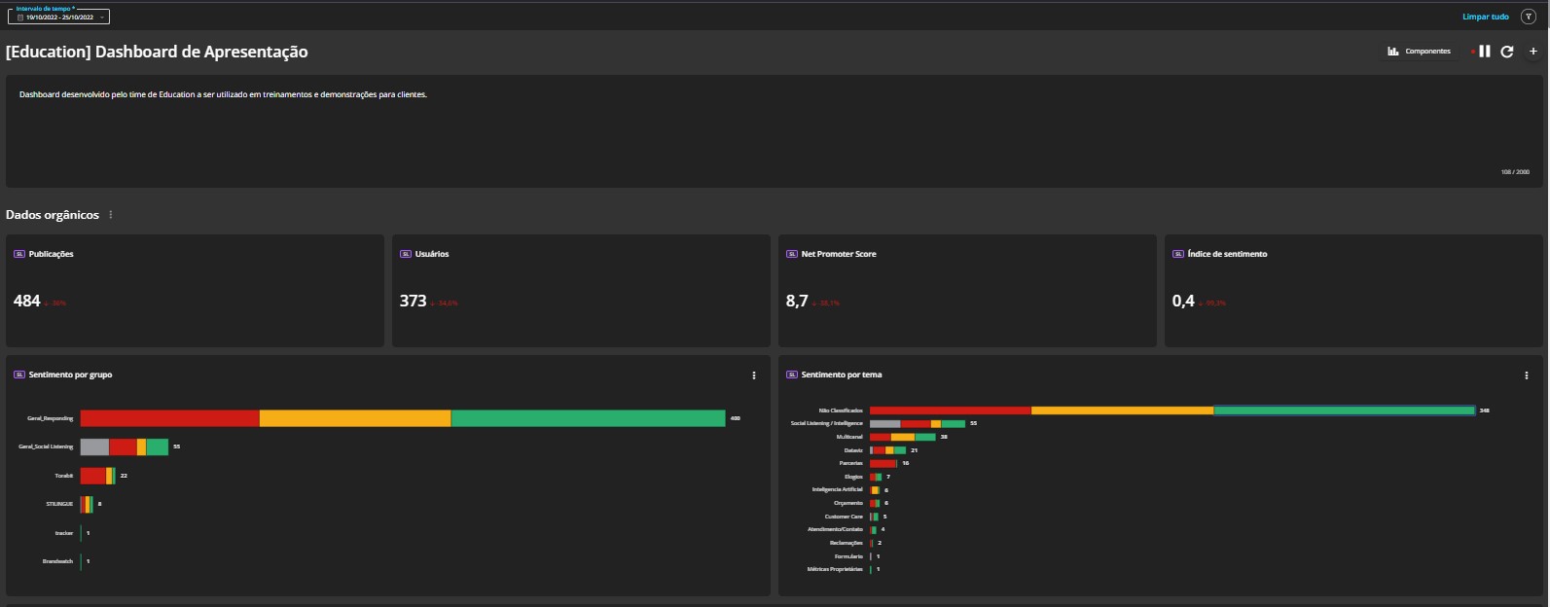Click the SL badge on Usuários card

[405, 254]
